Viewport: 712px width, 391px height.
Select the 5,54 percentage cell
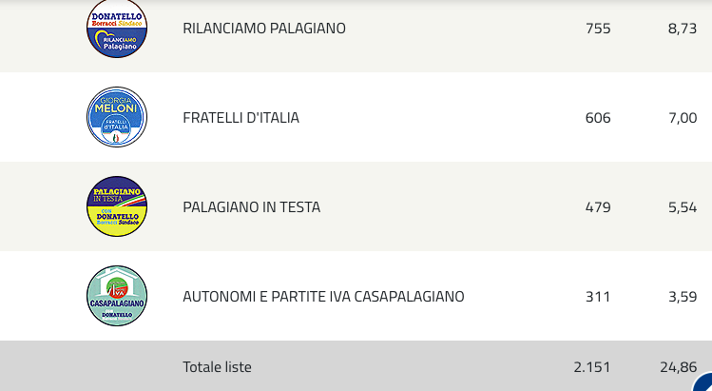(x=683, y=207)
